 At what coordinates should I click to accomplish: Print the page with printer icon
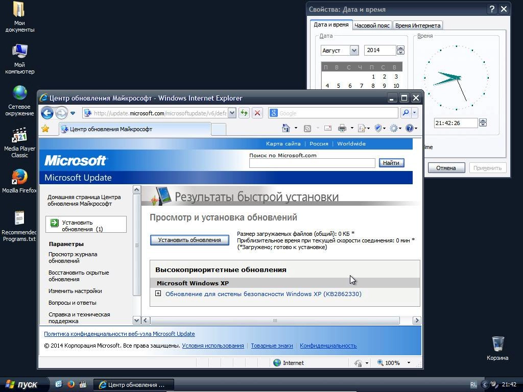(x=342, y=128)
